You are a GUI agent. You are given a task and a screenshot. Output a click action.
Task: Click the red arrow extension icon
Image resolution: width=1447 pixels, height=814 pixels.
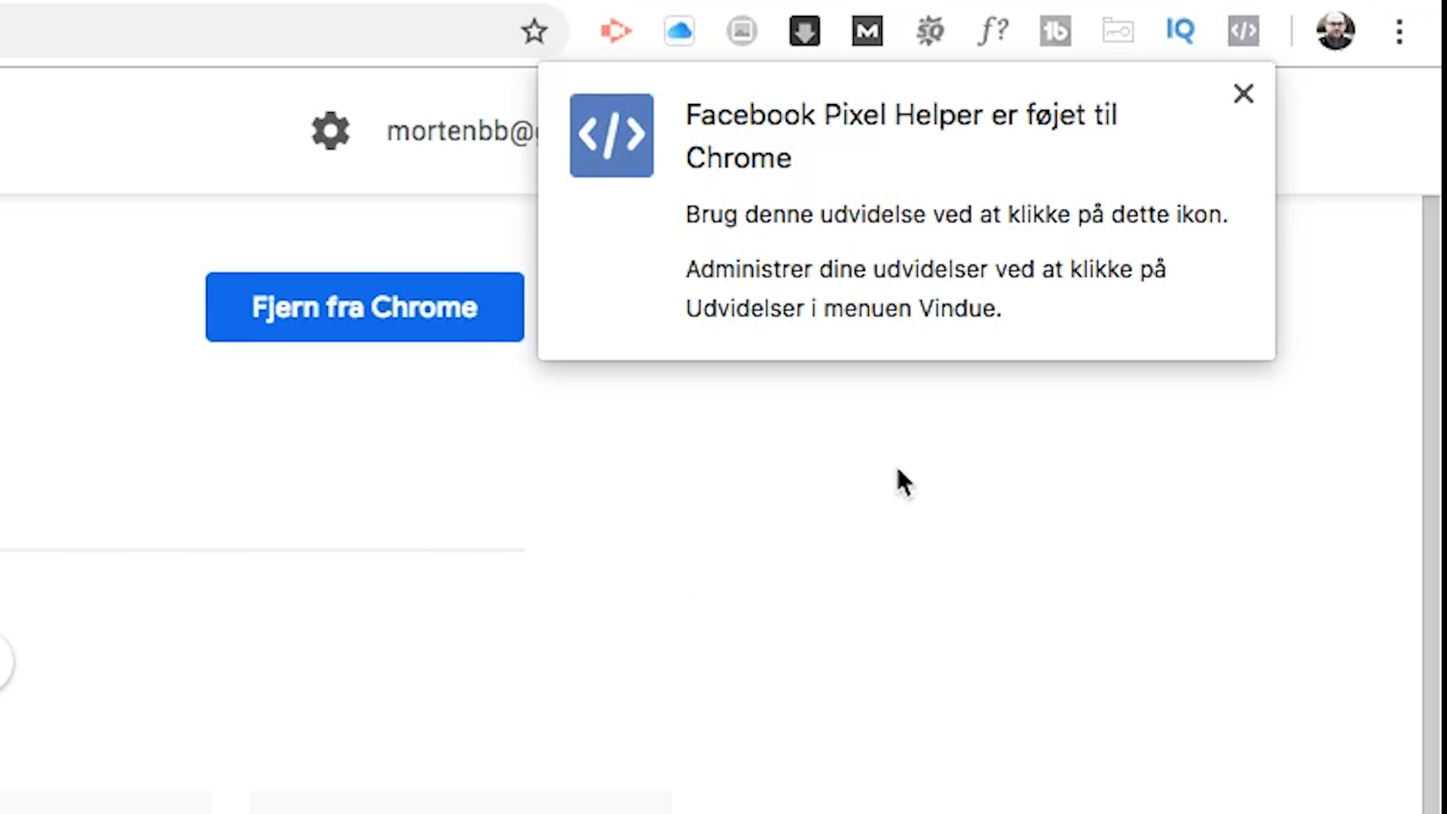pyautogui.click(x=616, y=32)
